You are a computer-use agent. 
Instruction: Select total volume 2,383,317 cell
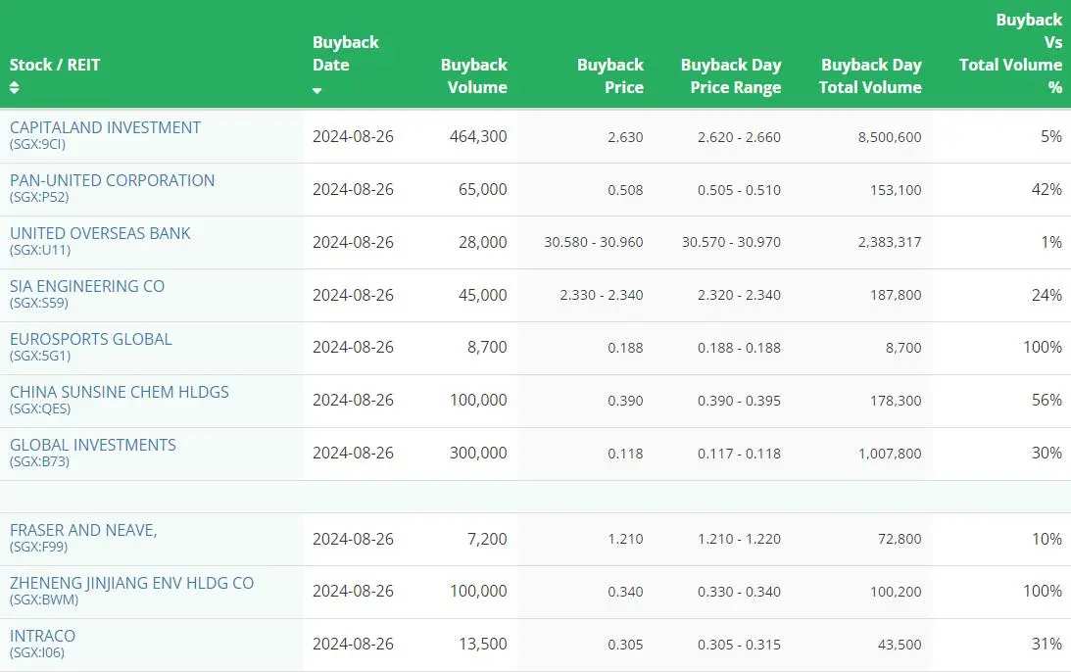[890, 242]
